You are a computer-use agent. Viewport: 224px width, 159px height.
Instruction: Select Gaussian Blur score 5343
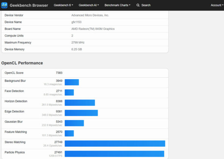[x=59, y=122]
